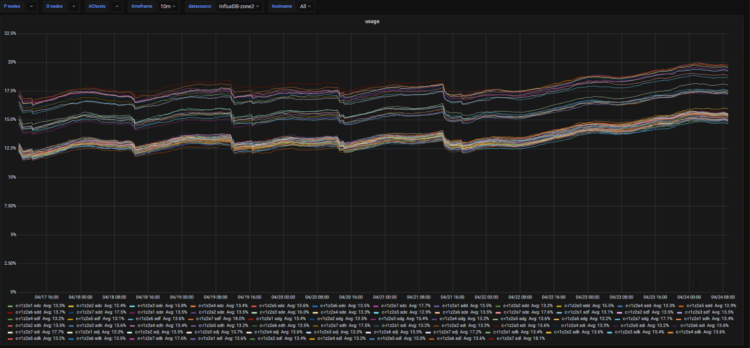
Task: Select the c-r1z2s7 sdi legend label
Action: [x=28, y=332]
